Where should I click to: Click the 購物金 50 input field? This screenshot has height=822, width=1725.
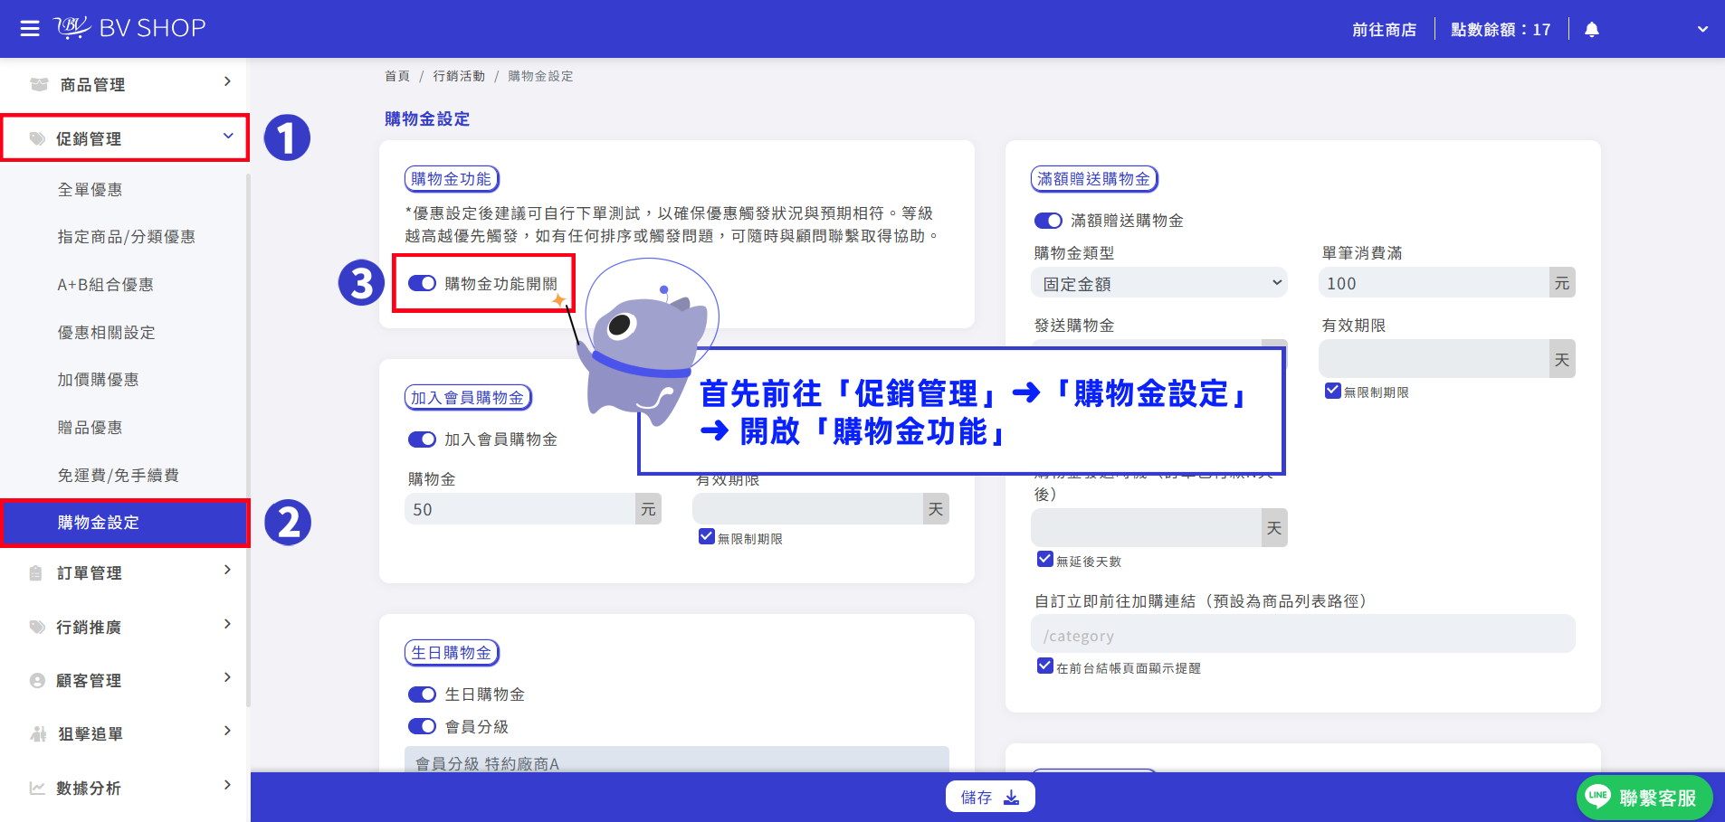(520, 509)
